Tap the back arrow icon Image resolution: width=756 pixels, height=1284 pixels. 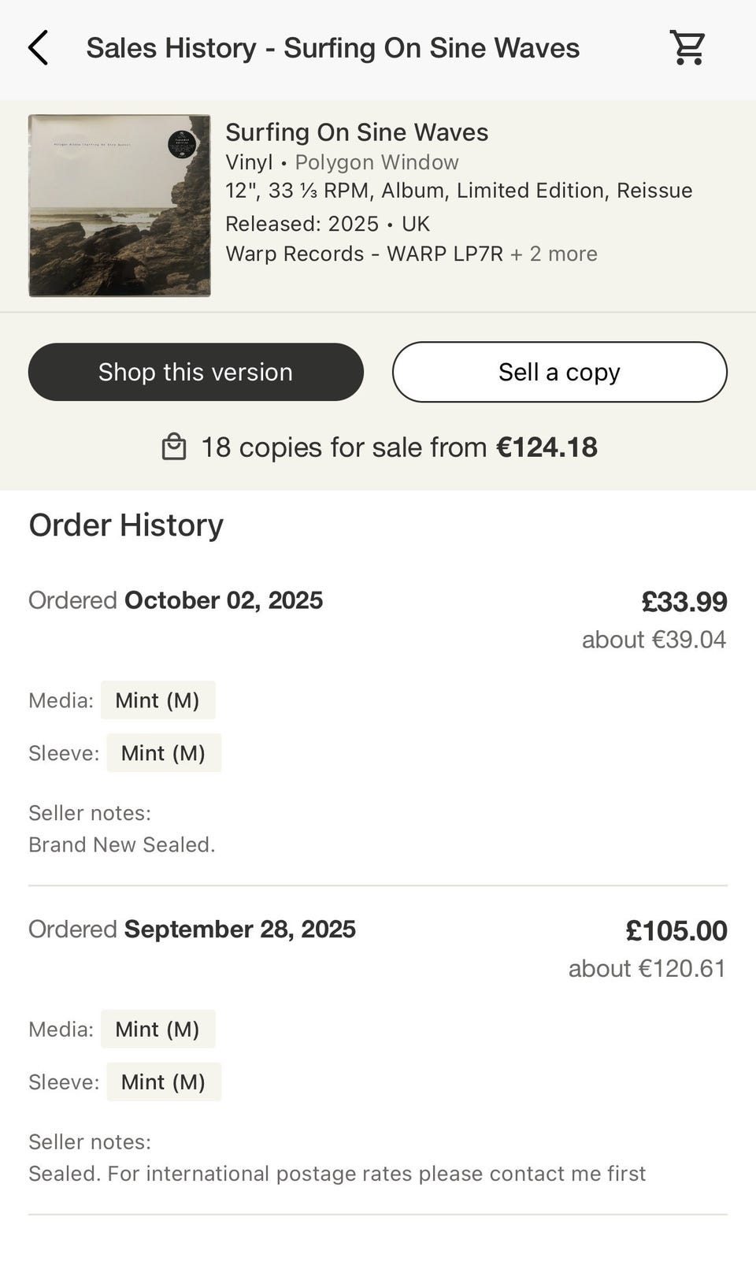coord(38,48)
